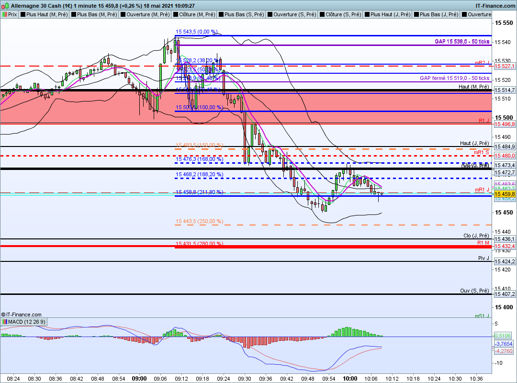The image size is (517, 383).
Task: Click Fibonacci level 15 468,2 (188,20 %)
Action: [x=199, y=174]
